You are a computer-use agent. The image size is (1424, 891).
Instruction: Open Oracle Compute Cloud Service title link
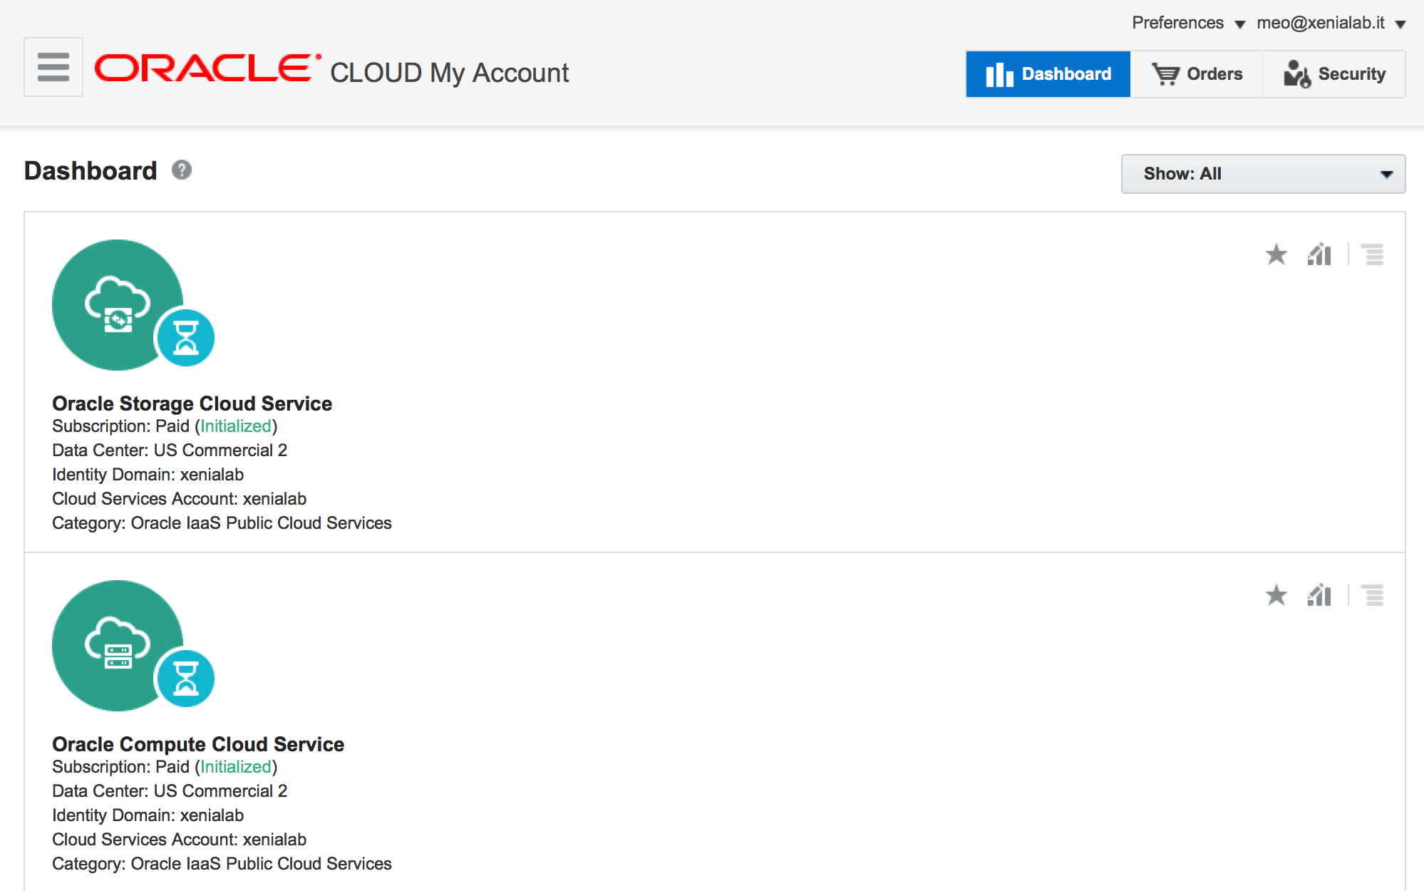tap(198, 744)
